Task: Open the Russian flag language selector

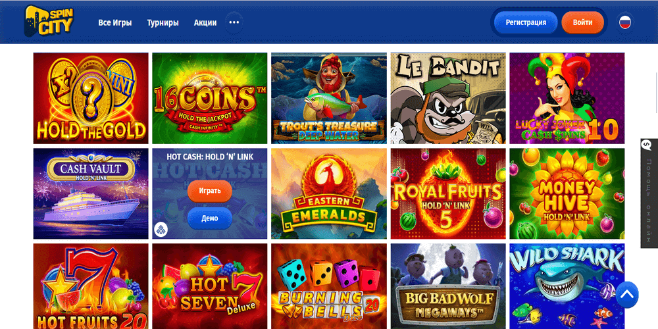Action: pyautogui.click(x=625, y=22)
